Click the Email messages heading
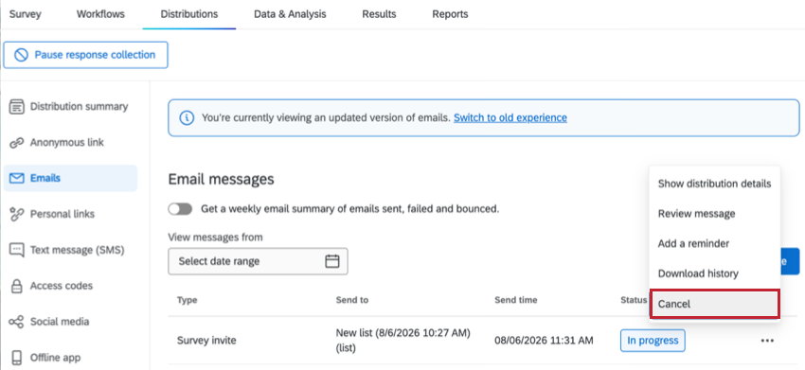The image size is (805, 370). coord(221,179)
